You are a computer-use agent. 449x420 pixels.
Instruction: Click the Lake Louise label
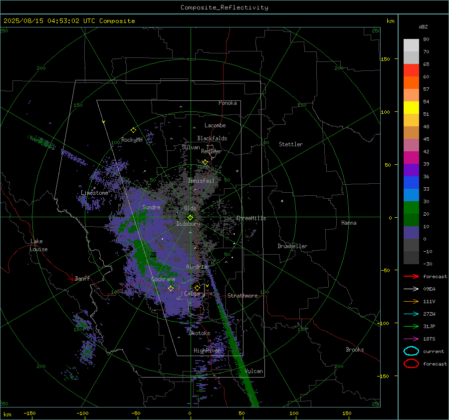click(x=39, y=245)
